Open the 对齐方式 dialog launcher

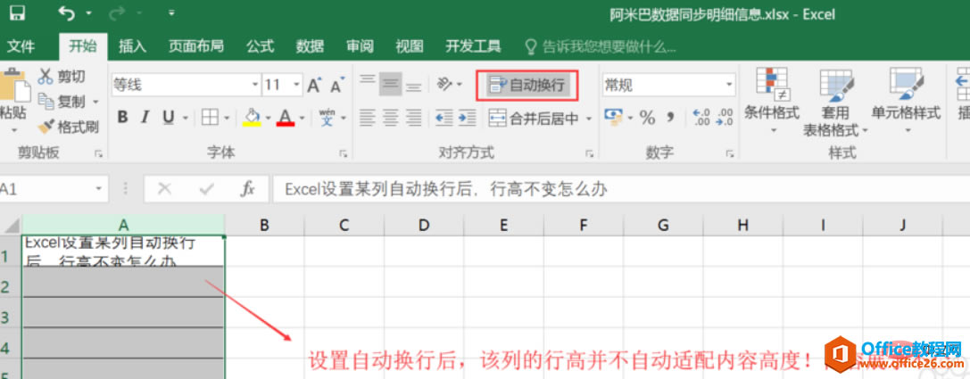click(x=589, y=154)
